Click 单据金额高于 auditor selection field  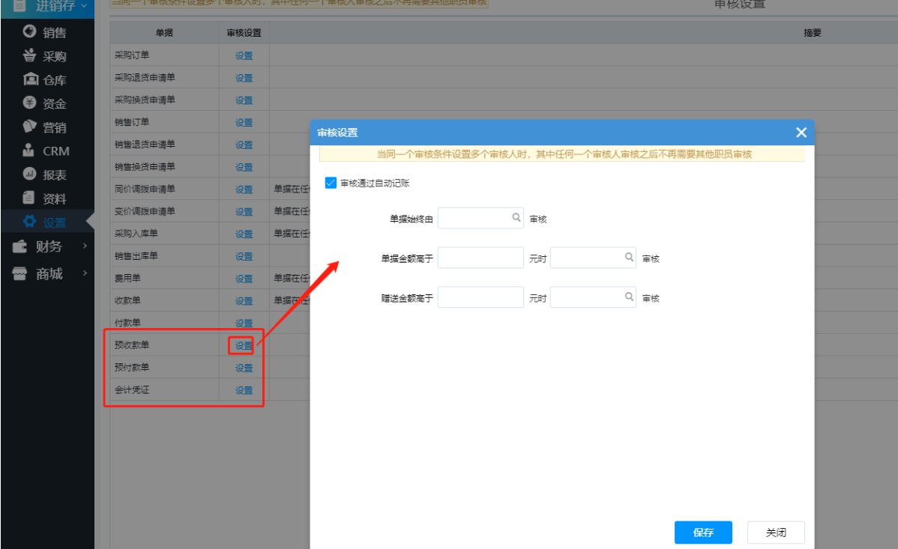click(594, 258)
